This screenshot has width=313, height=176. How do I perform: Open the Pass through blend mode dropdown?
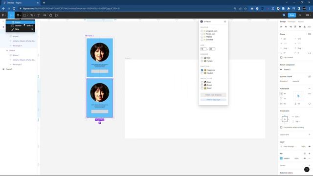point(289,147)
